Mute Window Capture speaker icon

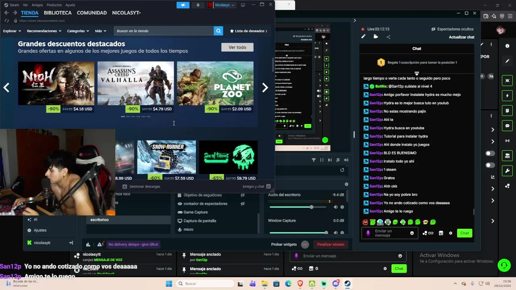(x=335, y=232)
